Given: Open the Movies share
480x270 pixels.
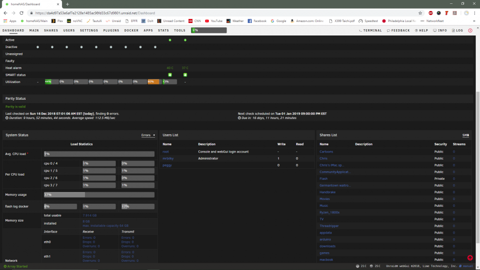Looking at the screenshot, I should (x=324, y=199).
